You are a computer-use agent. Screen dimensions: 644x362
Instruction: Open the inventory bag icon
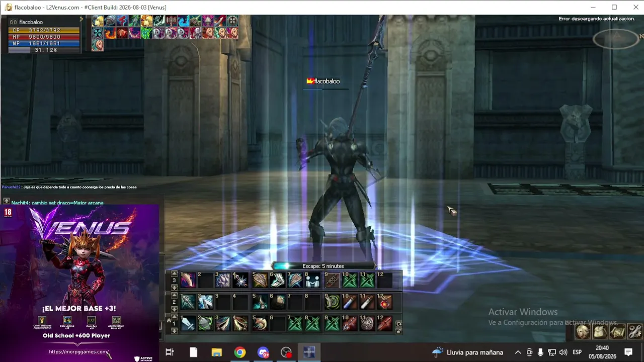click(600, 331)
